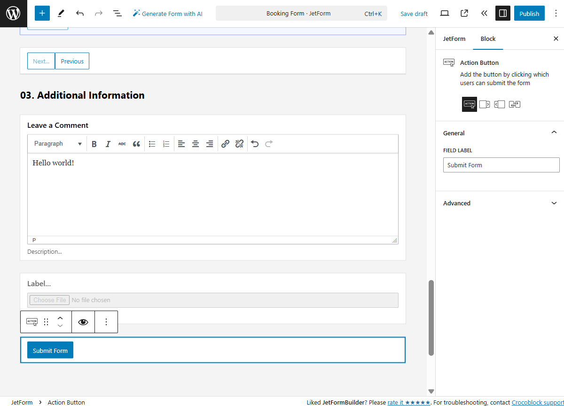
Task: Click the center align icon
Action: pyautogui.click(x=196, y=144)
